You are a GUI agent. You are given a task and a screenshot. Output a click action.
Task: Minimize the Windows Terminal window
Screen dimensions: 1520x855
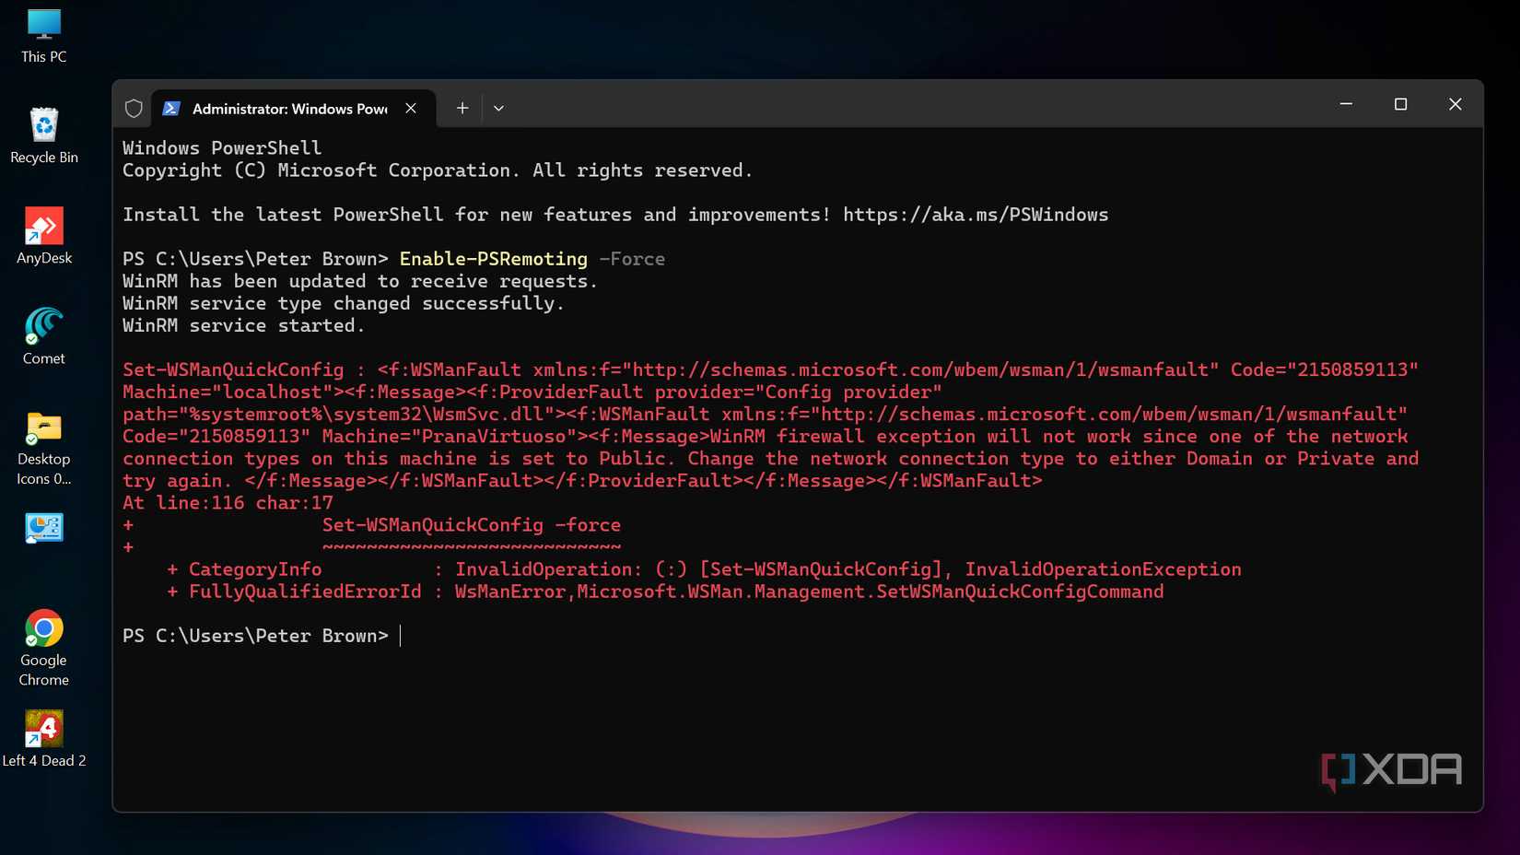click(x=1346, y=104)
